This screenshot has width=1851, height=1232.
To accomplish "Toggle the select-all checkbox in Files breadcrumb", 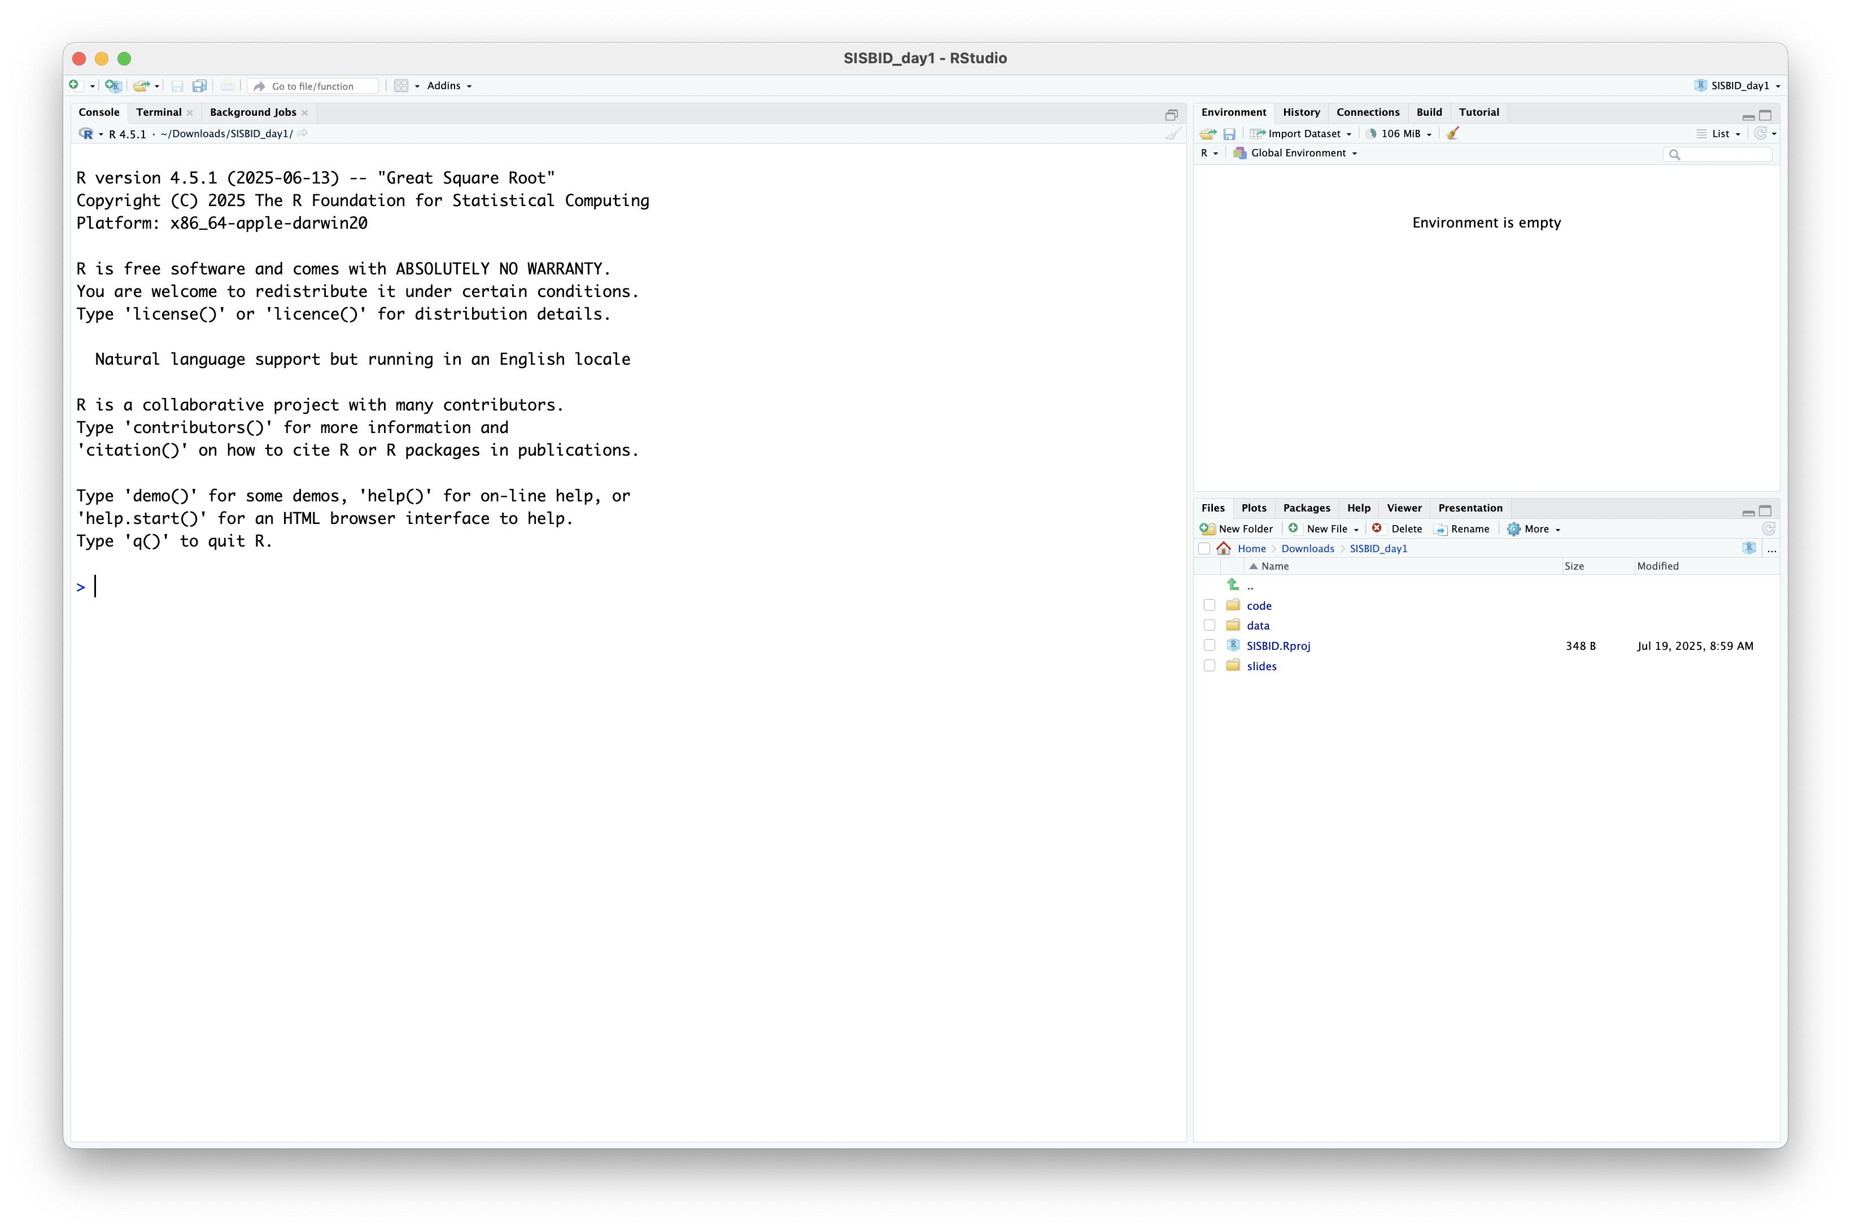I will 1204,548.
